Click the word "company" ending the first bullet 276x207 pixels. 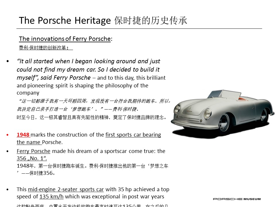coord(28,93)
